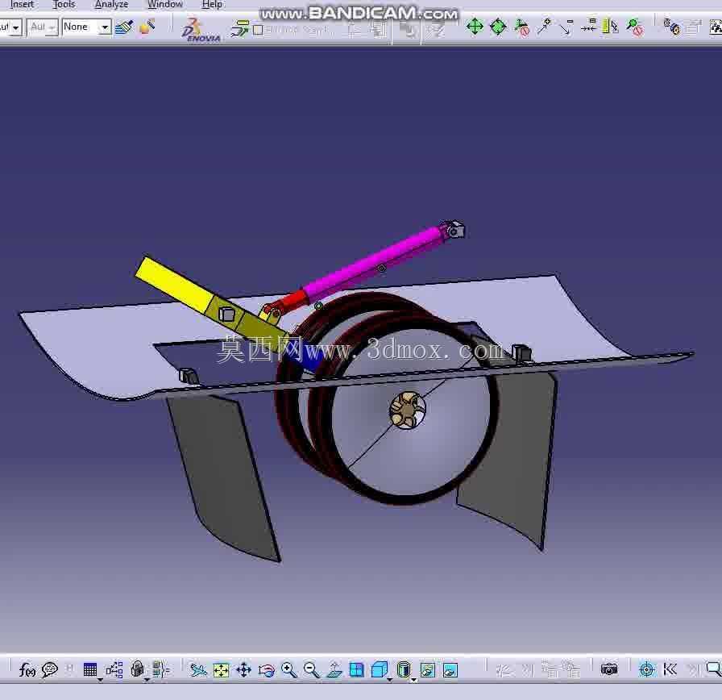Open the ENOVIA toolbar icon
This screenshot has width=722, height=700.
click(x=201, y=30)
